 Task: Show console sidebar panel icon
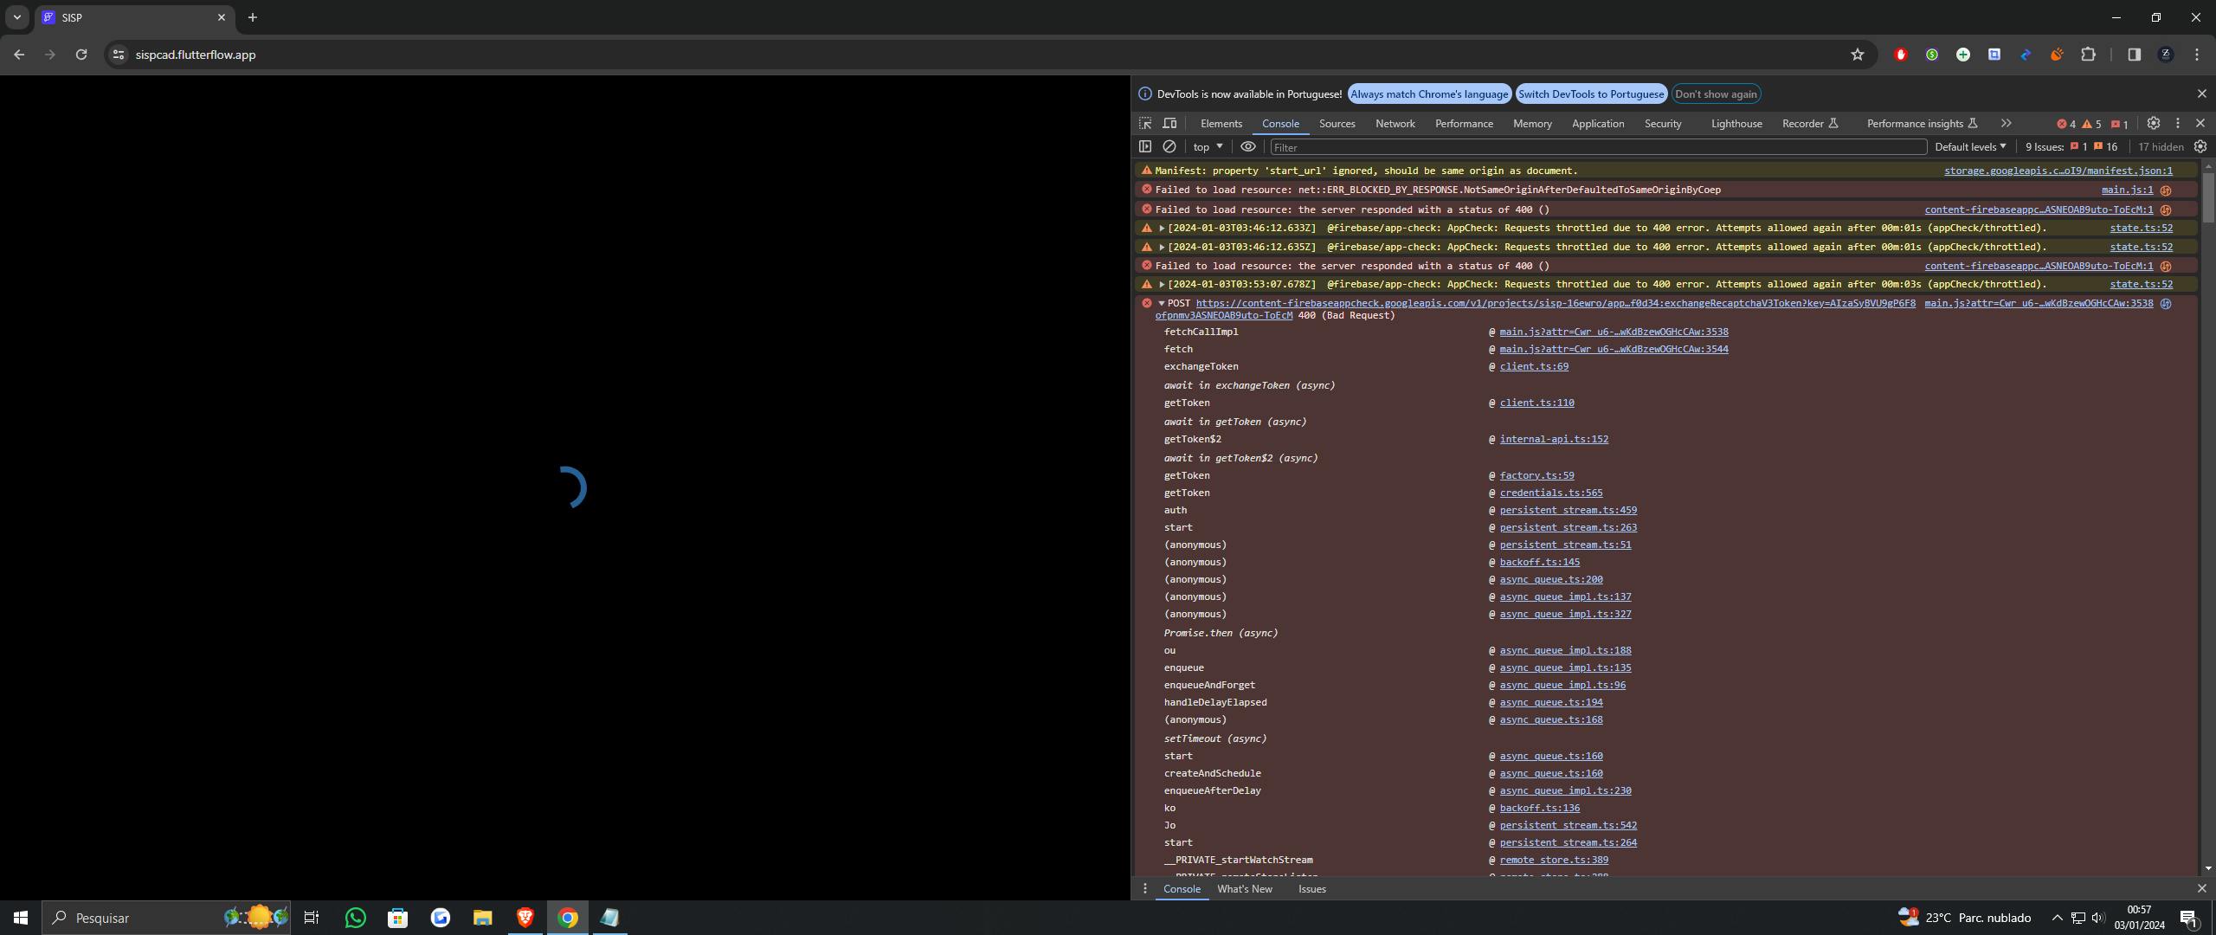coord(1145,147)
